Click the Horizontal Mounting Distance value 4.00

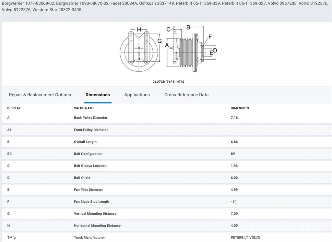click(x=234, y=226)
